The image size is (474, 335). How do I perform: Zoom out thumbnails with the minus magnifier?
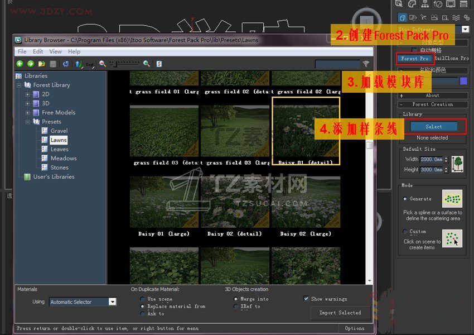click(x=103, y=64)
